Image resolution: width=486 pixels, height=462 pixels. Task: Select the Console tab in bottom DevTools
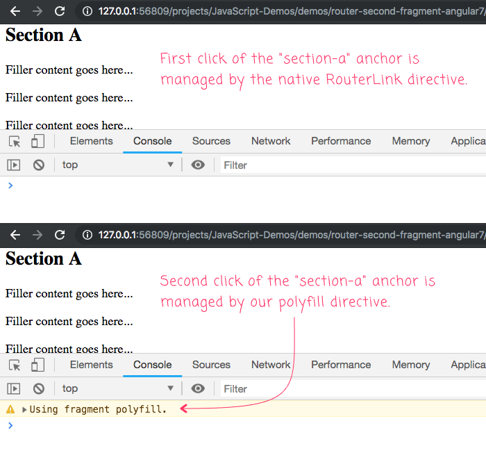[153, 365]
